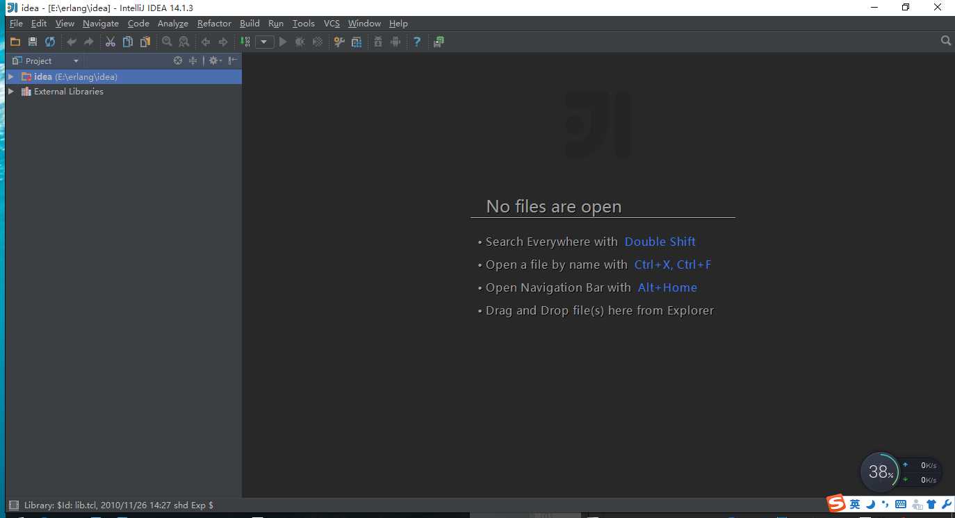This screenshot has width=955, height=518.
Task: Click Scroll from Source target icon
Action: click(178, 60)
